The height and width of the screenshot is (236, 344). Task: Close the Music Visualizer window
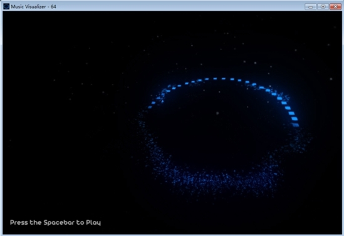pyautogui.click(x=335, y=7)
